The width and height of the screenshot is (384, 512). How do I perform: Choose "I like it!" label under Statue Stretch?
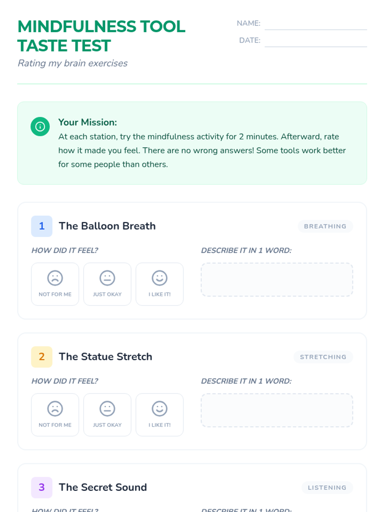click(x=159, y=425)
